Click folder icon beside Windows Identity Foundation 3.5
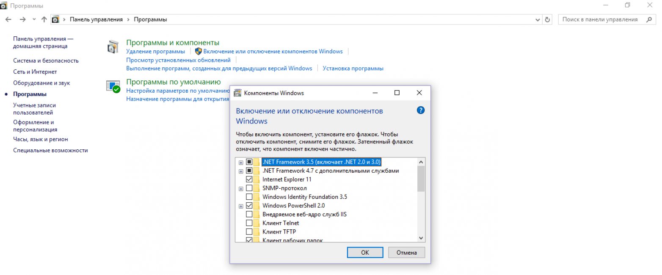 257,197
